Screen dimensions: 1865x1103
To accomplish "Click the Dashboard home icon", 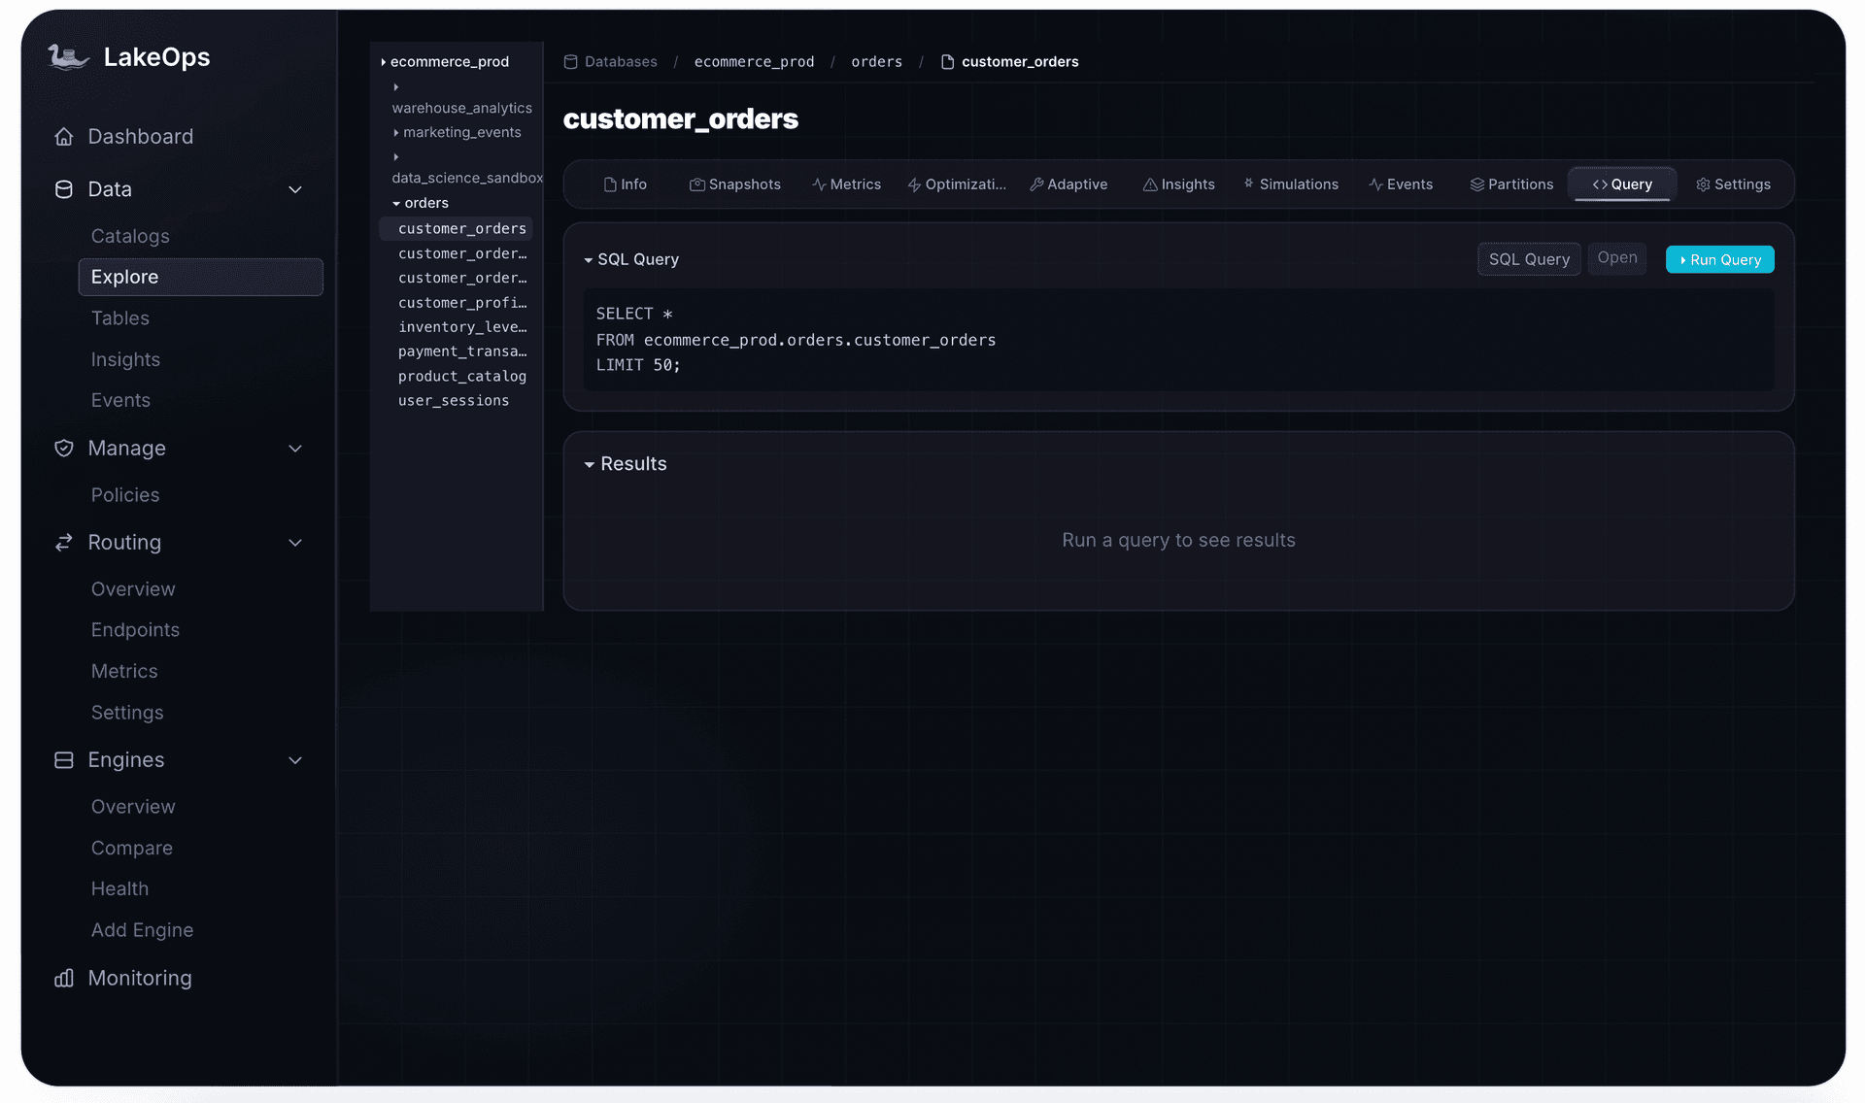I will pyautogui.click(x=64, y=137).
